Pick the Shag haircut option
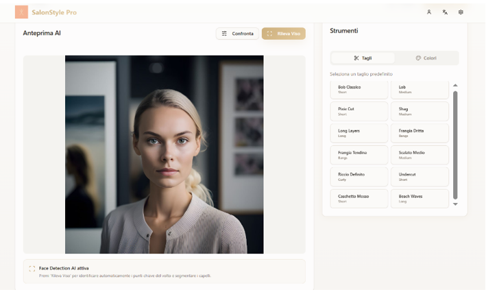 pyautogui.click(x=419, y=111)
